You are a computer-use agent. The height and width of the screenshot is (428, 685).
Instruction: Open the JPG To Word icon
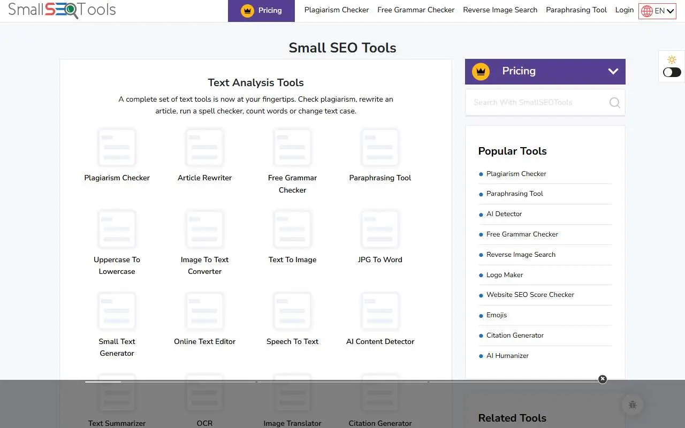click(x=380, y=229)
